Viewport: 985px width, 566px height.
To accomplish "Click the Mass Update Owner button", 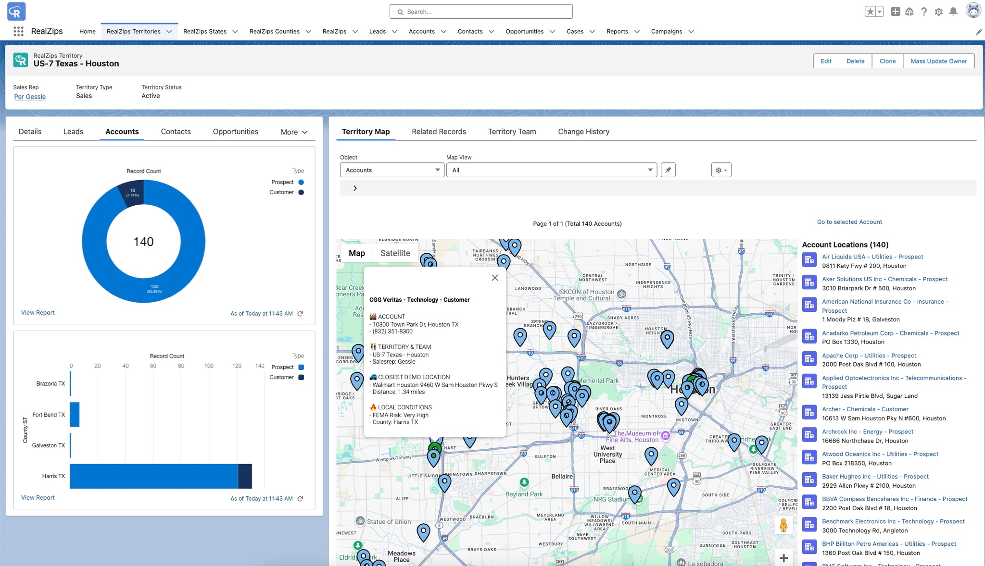I will [938, 61].
